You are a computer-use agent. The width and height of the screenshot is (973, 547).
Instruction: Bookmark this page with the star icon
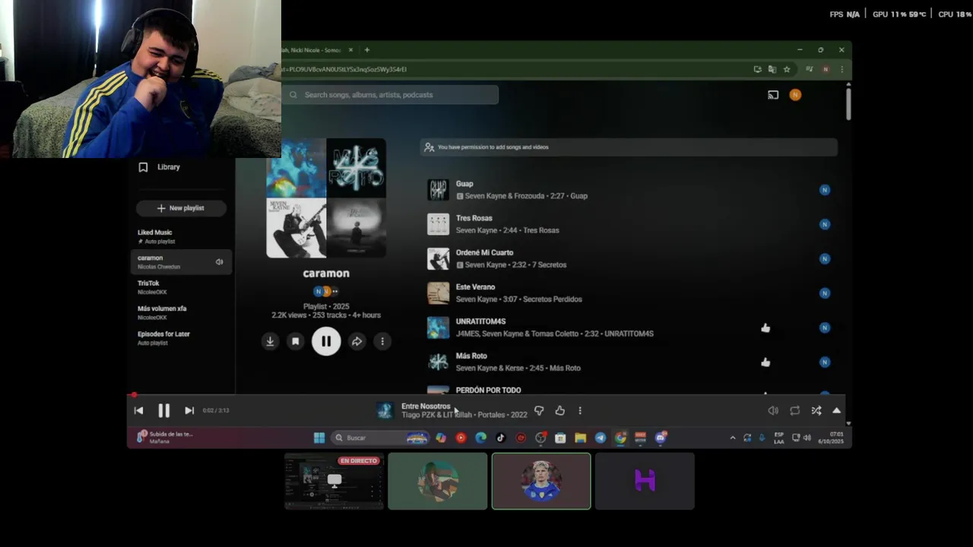tap(787, 69)
